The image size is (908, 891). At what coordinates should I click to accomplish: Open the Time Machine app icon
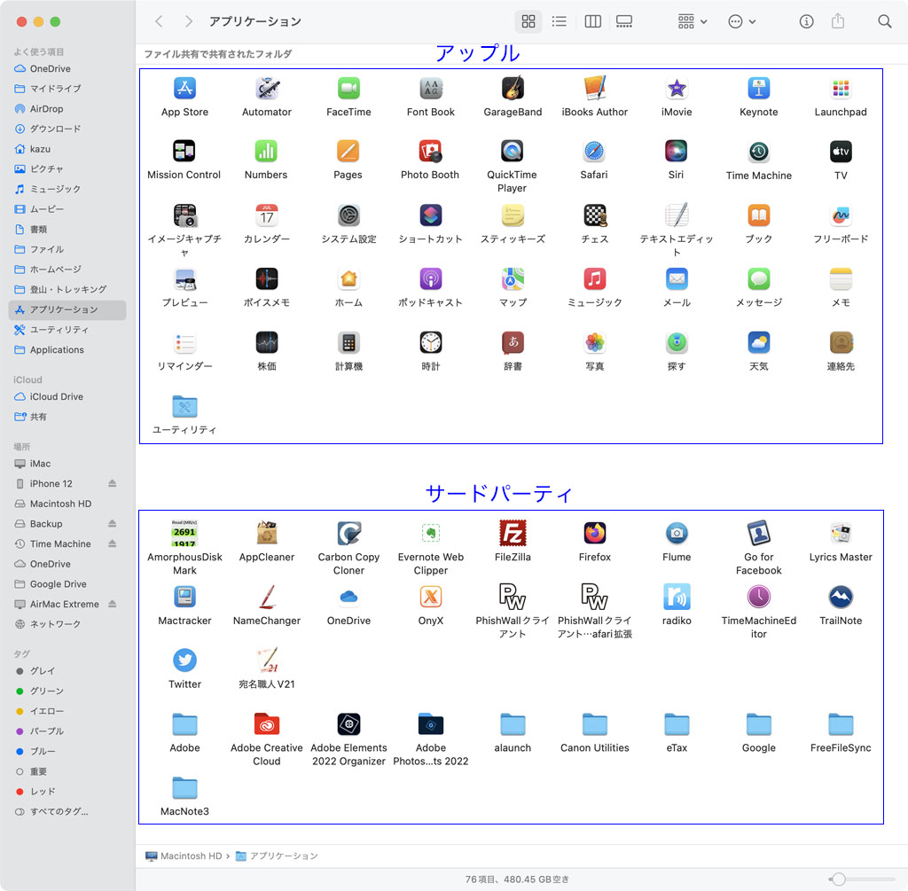758,152
